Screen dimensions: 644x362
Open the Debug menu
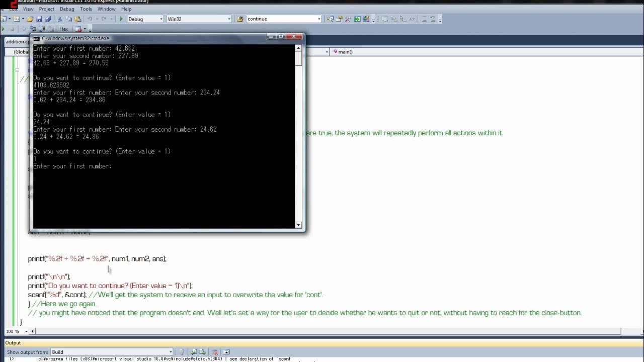pyautogui.click(x=67, y=9)
